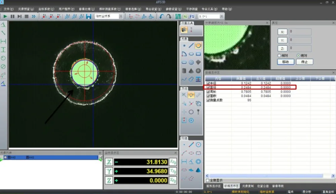Undo with the blue curved arrow
This screenshot has height=194, width=336.
click(x=162, y=16)
